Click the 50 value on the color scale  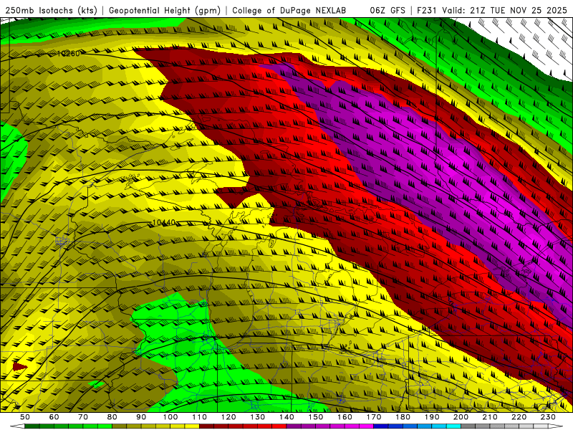[x=25, y=417]
